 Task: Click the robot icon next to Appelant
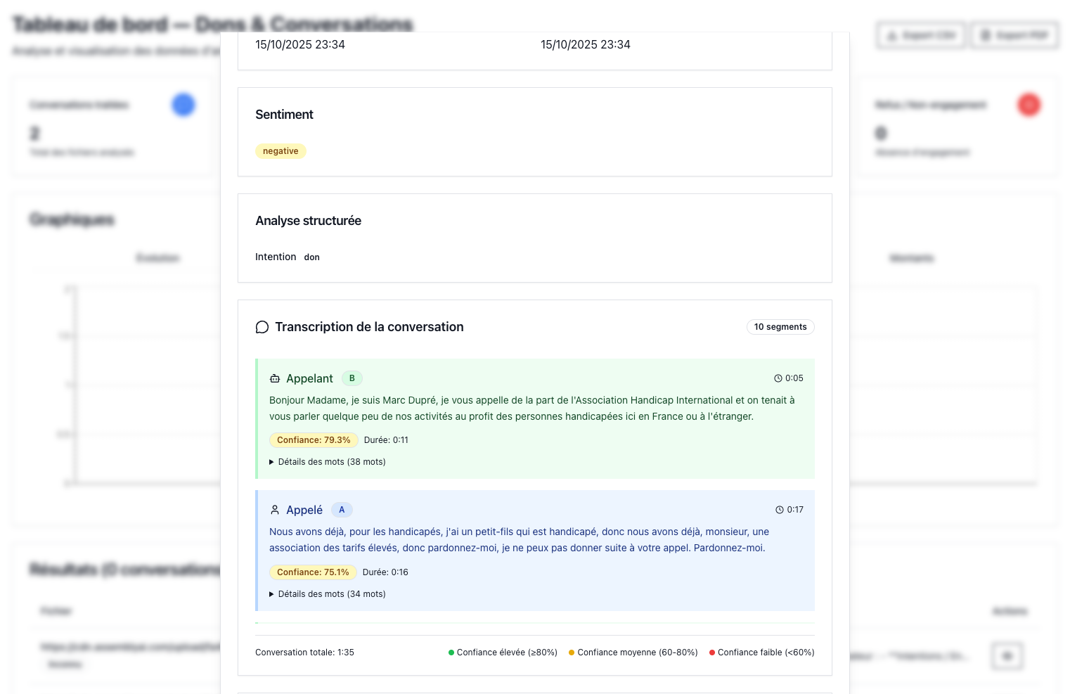click(x=275, y=379)
